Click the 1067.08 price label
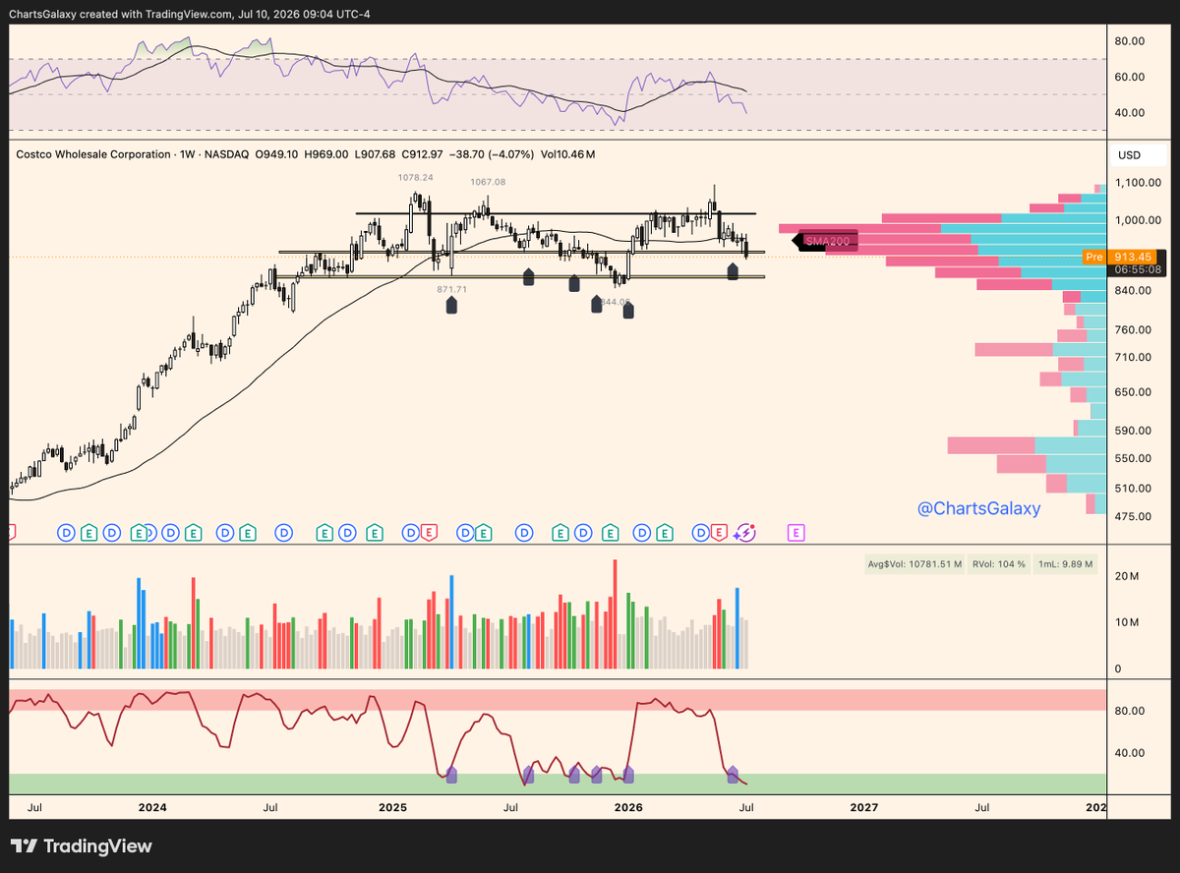 pos(488,182)
